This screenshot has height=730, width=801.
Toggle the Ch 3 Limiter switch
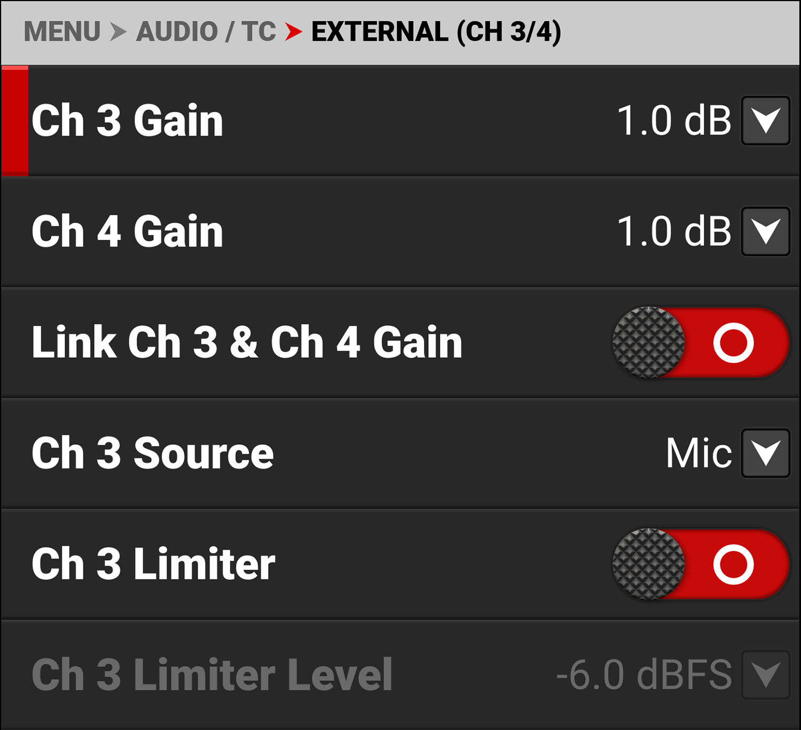(x=701, y=564)
